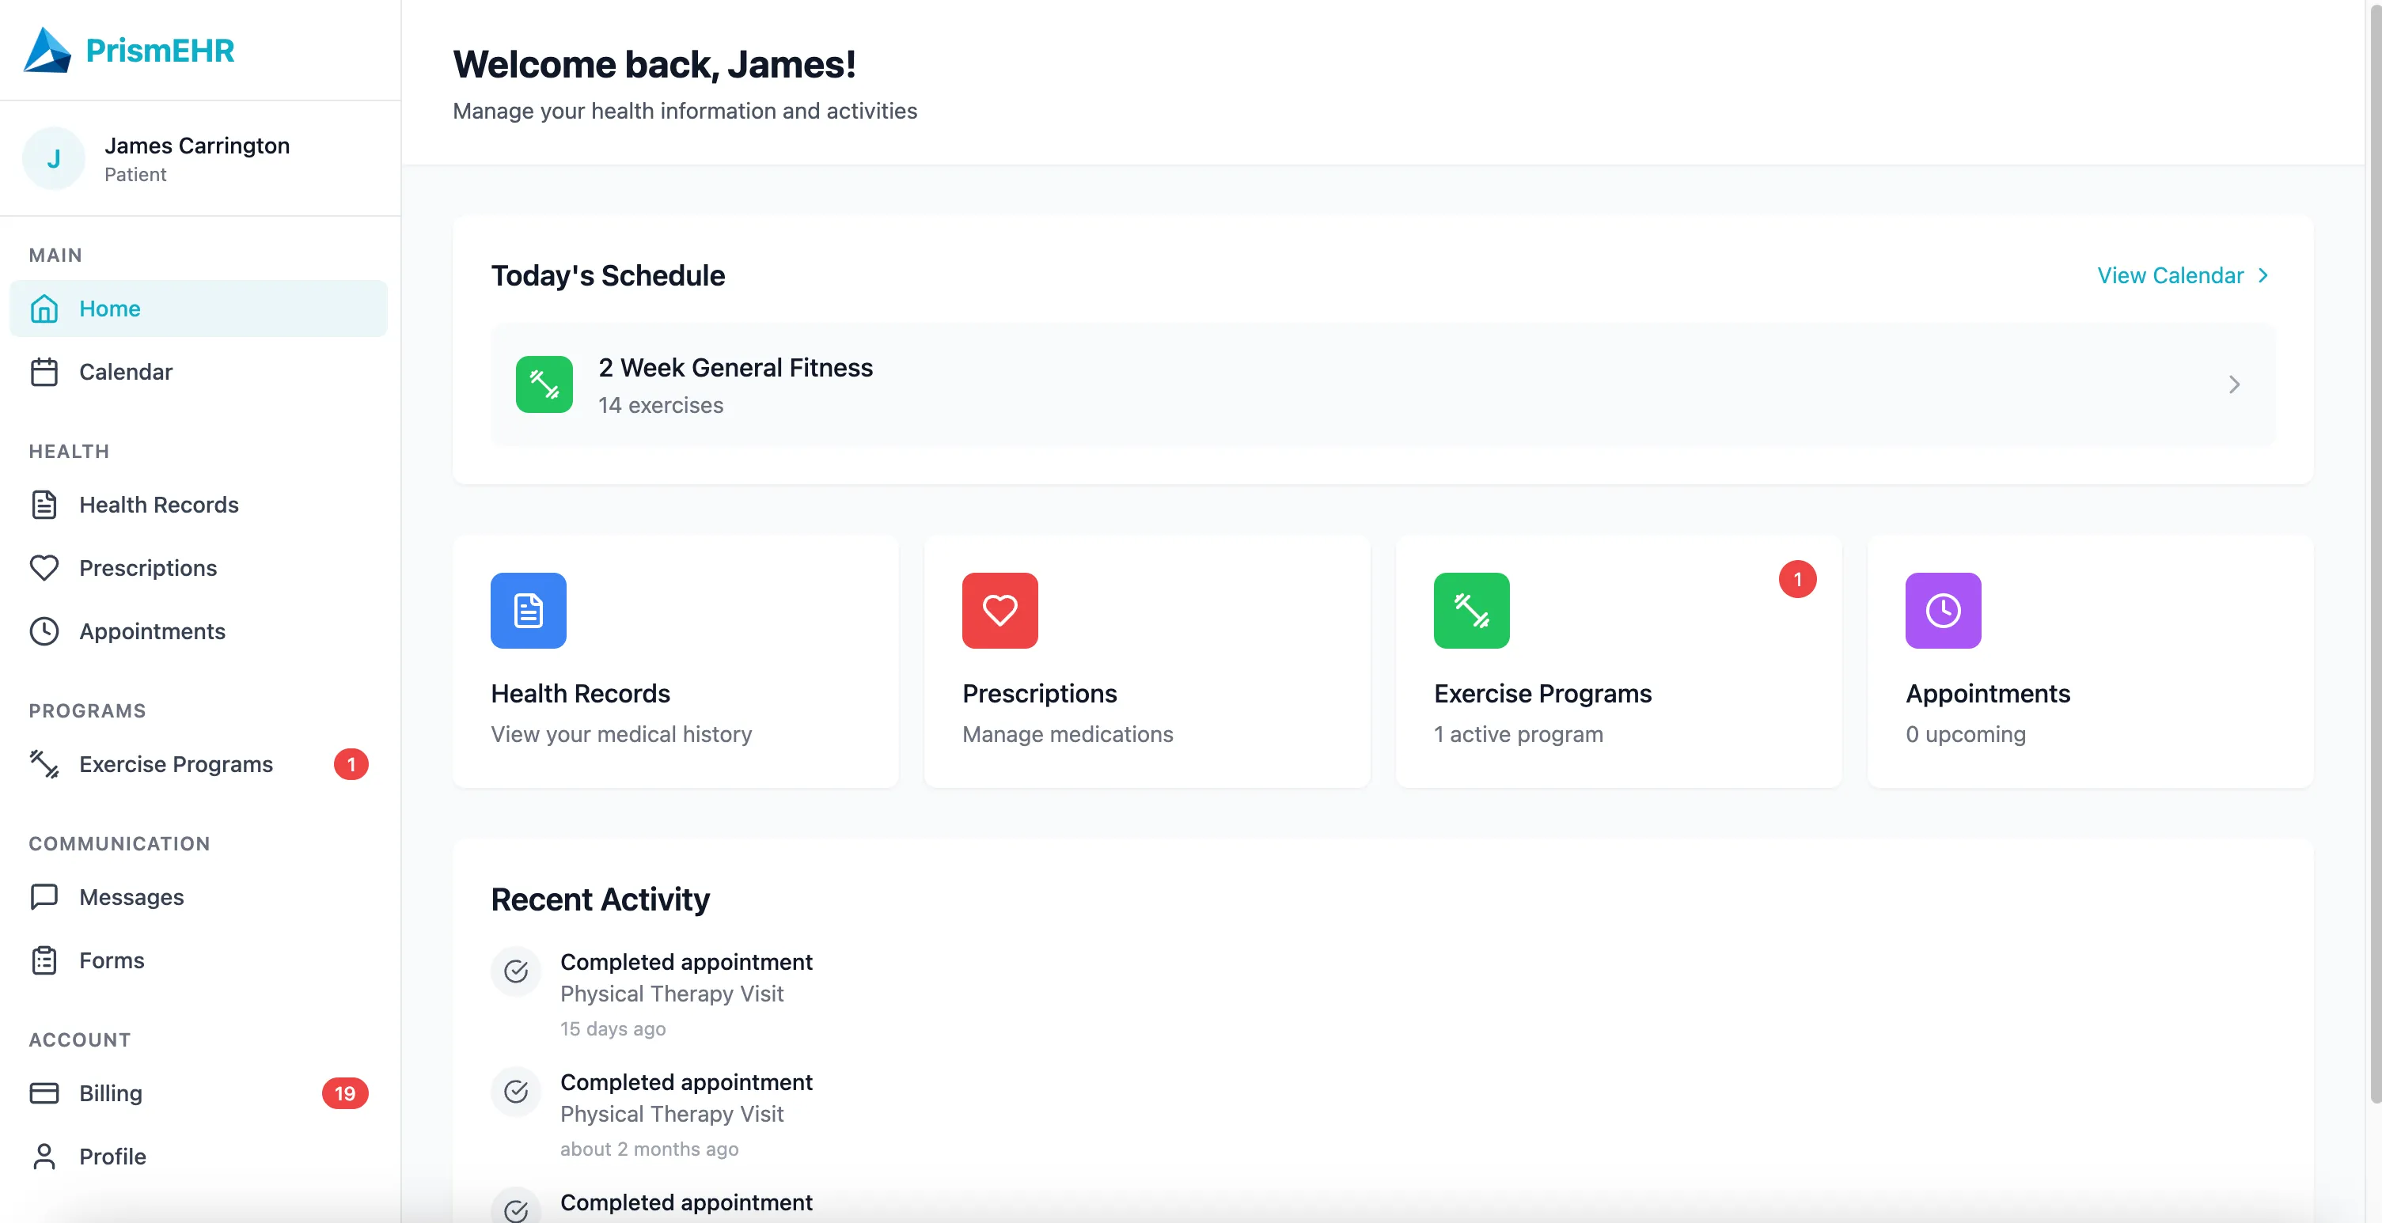Open the 2 Week General Fitness schedule item
Viewport: 2382px width, 1223px height.
pos(1383,384)
